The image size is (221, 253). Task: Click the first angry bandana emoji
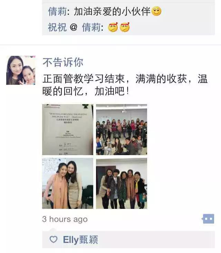pos(113,27)
